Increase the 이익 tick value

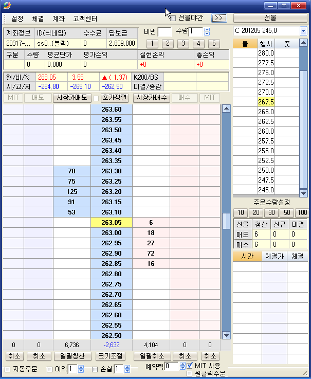coord(81,367)
